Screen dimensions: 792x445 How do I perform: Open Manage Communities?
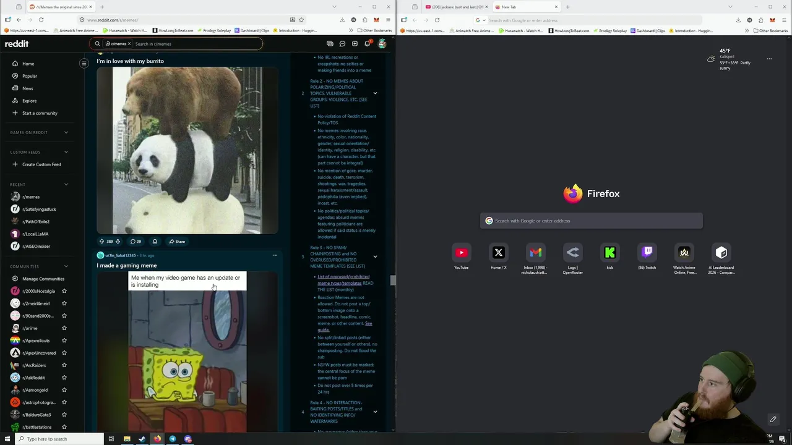coord(43,279)
